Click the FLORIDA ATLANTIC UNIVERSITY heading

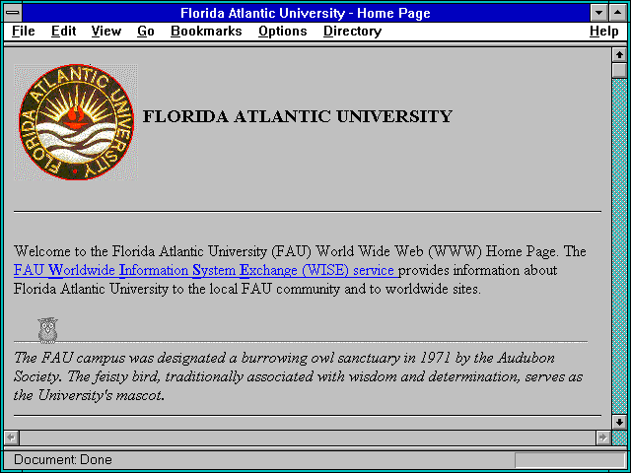click(x=298, y=116)
